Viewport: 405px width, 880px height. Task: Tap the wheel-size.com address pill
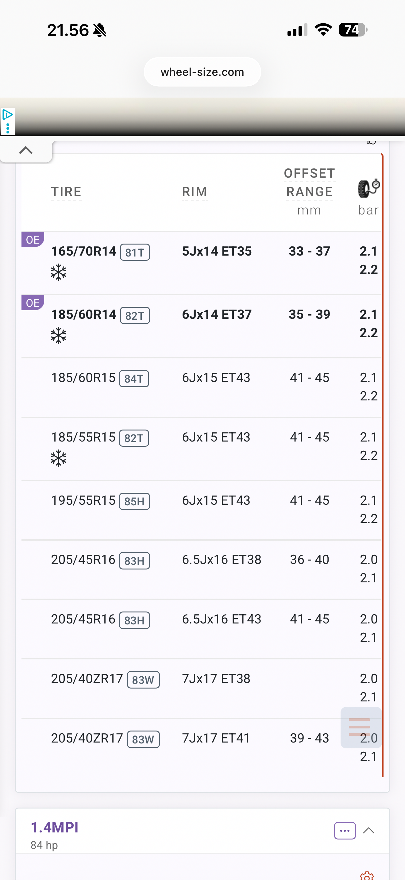tap(202, 72)
